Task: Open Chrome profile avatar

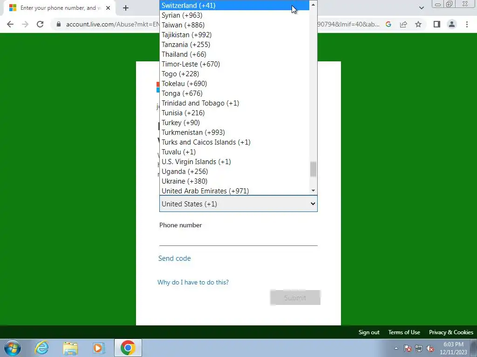Action: pos(452,24)
